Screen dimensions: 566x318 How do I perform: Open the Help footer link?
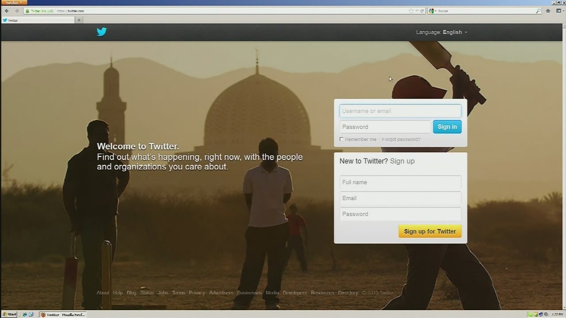click(118, 293)
